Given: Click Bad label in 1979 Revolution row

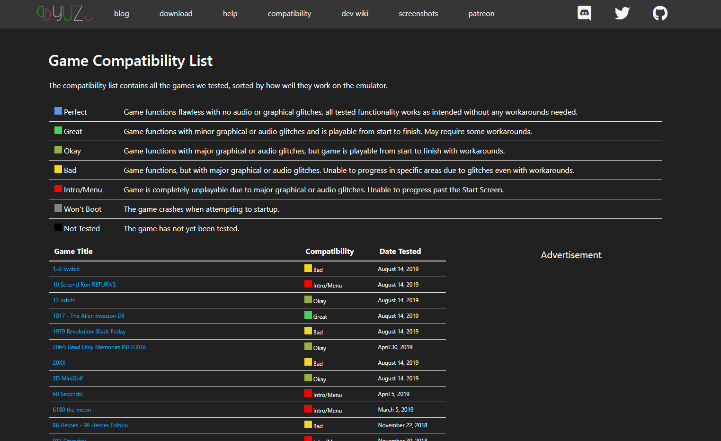Looking at the screenshot, I should click(318, 333).
